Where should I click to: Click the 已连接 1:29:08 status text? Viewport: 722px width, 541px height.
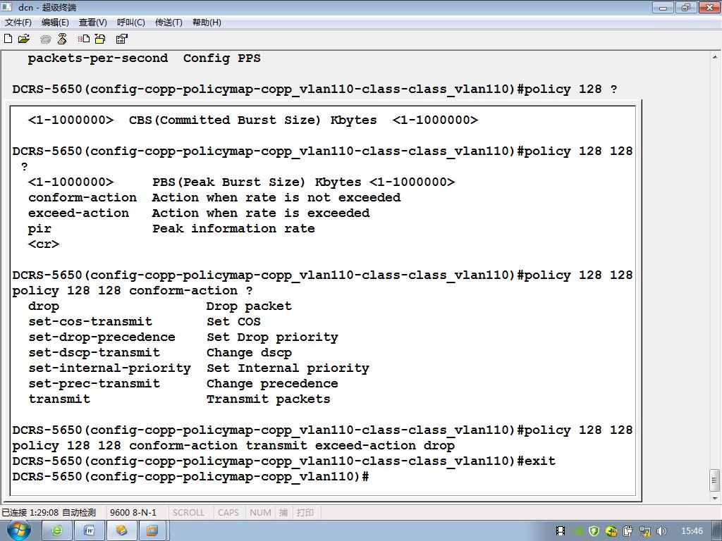pyautogui.click(x=30, y=512)
